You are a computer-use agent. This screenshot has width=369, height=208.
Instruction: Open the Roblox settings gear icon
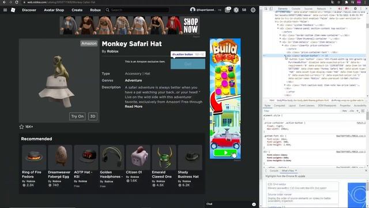tap(253, 10)
